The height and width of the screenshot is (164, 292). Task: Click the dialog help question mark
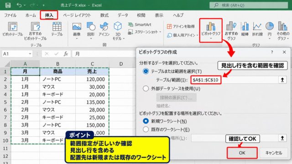tap(272, 52)
